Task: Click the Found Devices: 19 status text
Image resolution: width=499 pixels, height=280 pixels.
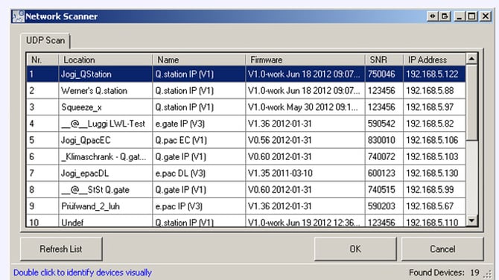Action: (444, 273)
